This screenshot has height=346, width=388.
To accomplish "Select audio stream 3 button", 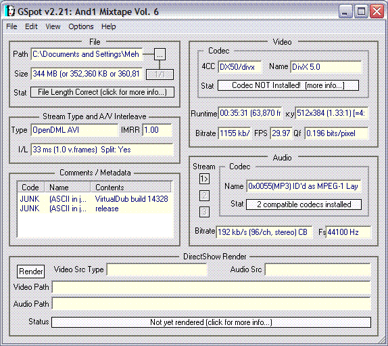I will pyautogui.click(x=204, y=212).
